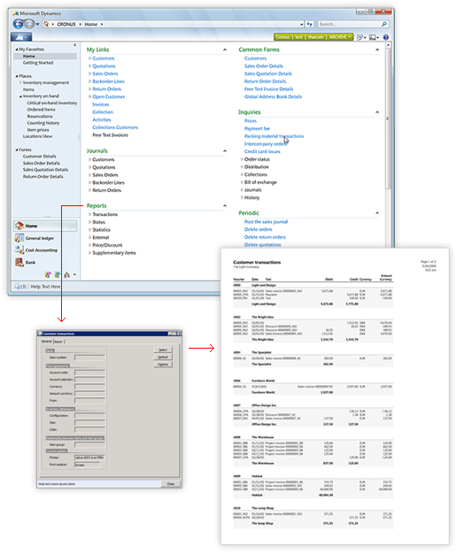Click the windows list icon in toolbar
Screen dimensions: 456x553
[361, 37]
